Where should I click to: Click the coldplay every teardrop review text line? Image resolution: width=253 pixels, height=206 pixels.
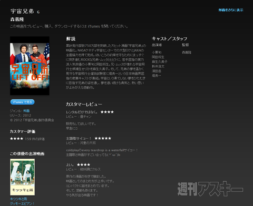pyautogui.click(x=102, y=150)
